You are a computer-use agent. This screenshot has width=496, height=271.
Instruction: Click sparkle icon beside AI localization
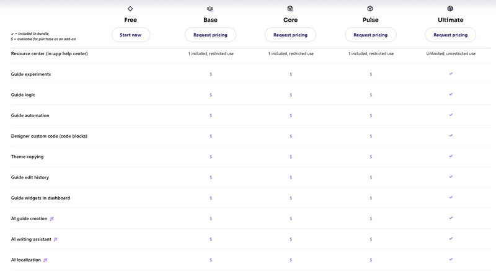point(45,260)
